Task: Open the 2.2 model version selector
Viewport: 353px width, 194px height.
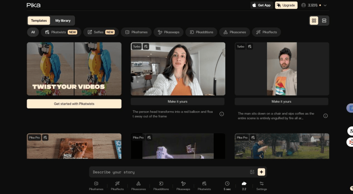Action: 244,186
